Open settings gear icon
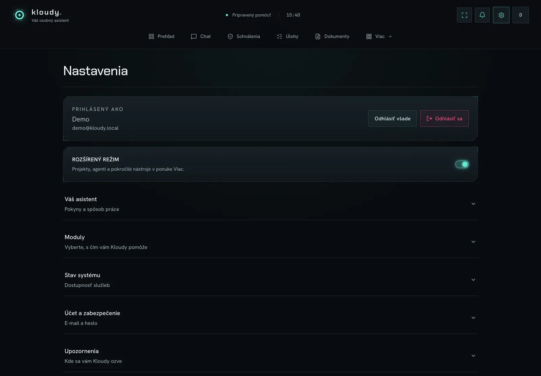This screenshot has height=376, width=541. point(501,15)
